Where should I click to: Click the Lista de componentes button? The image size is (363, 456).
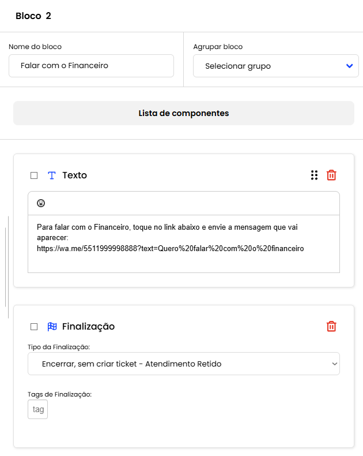click(184, 113)
